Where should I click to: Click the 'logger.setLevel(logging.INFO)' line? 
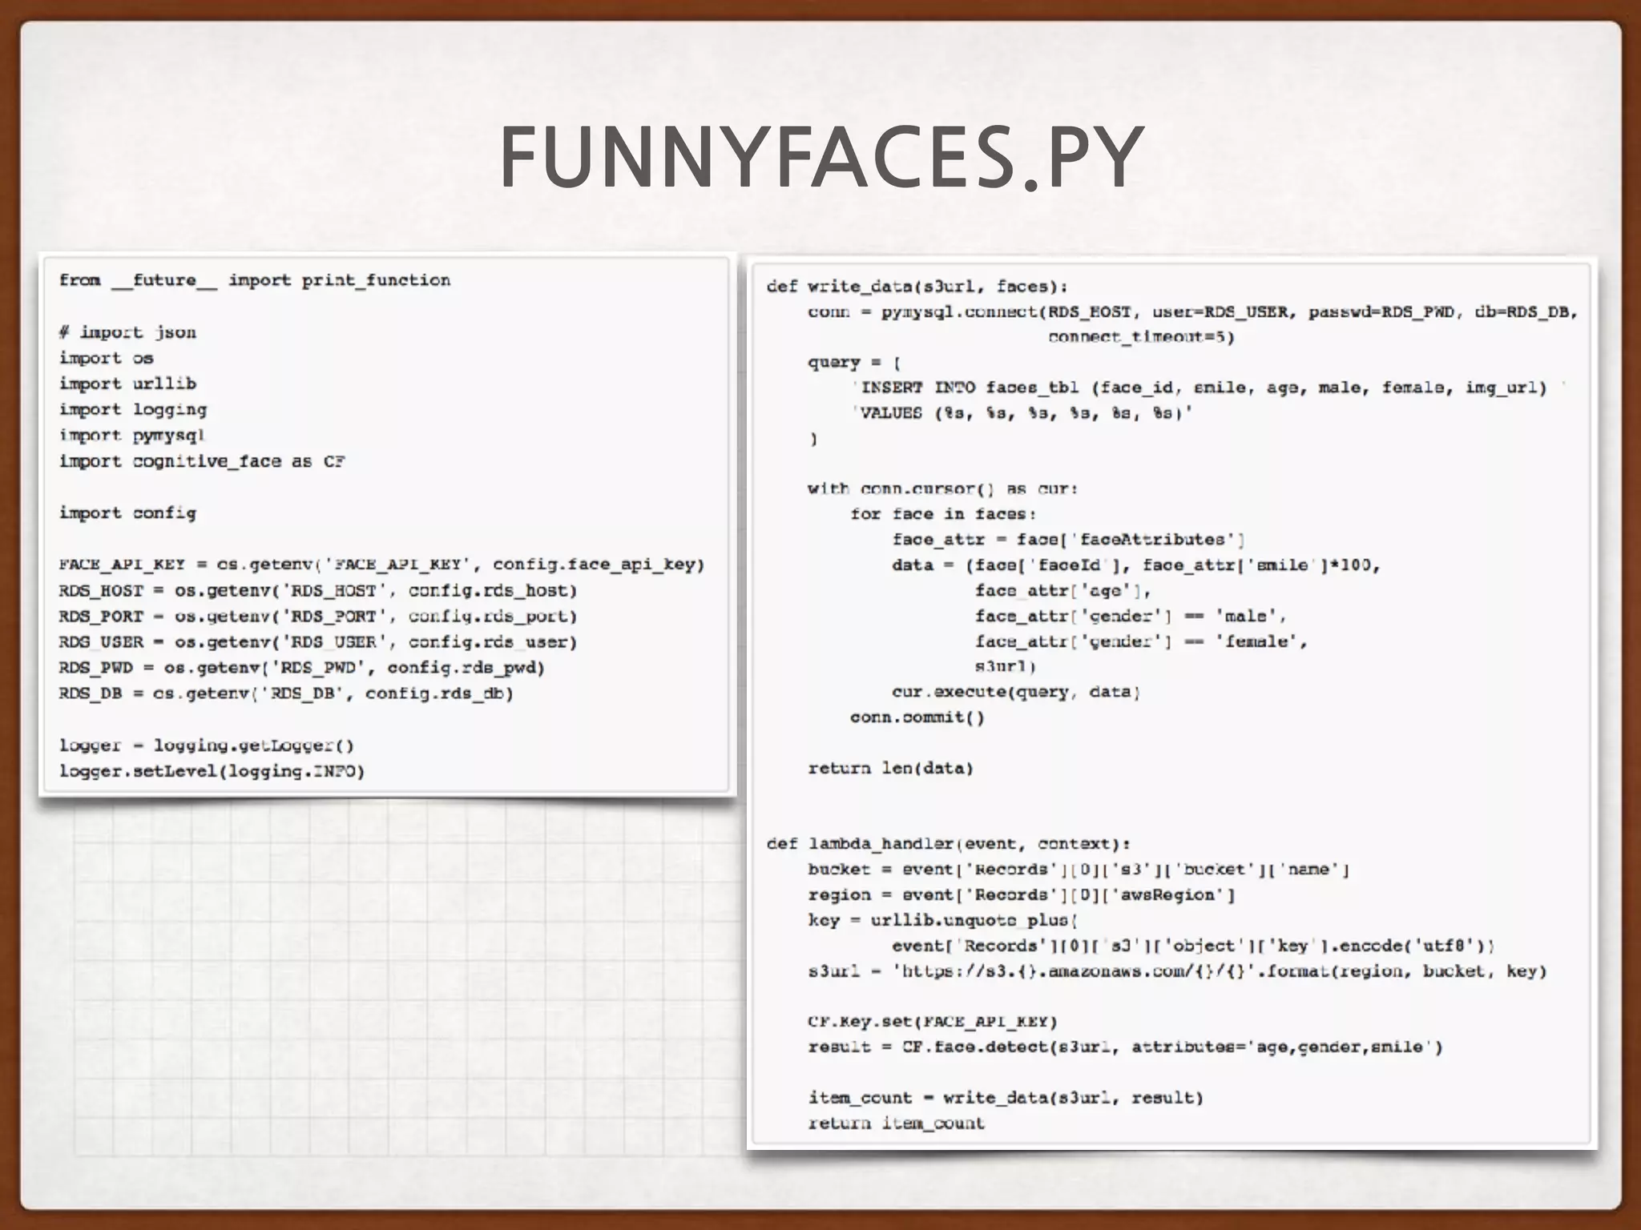pos(212,771)
